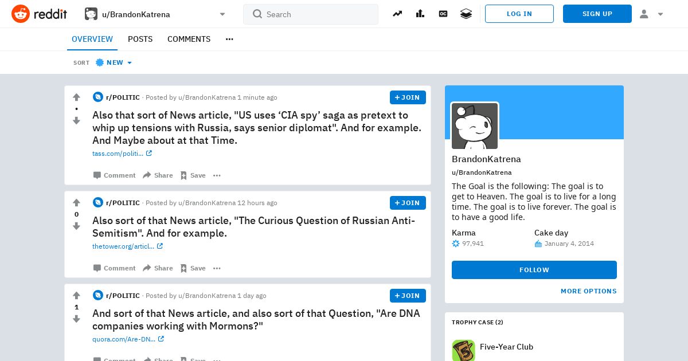Open r/POLITIC link on the 12 hours ago post

coord(123,203)
